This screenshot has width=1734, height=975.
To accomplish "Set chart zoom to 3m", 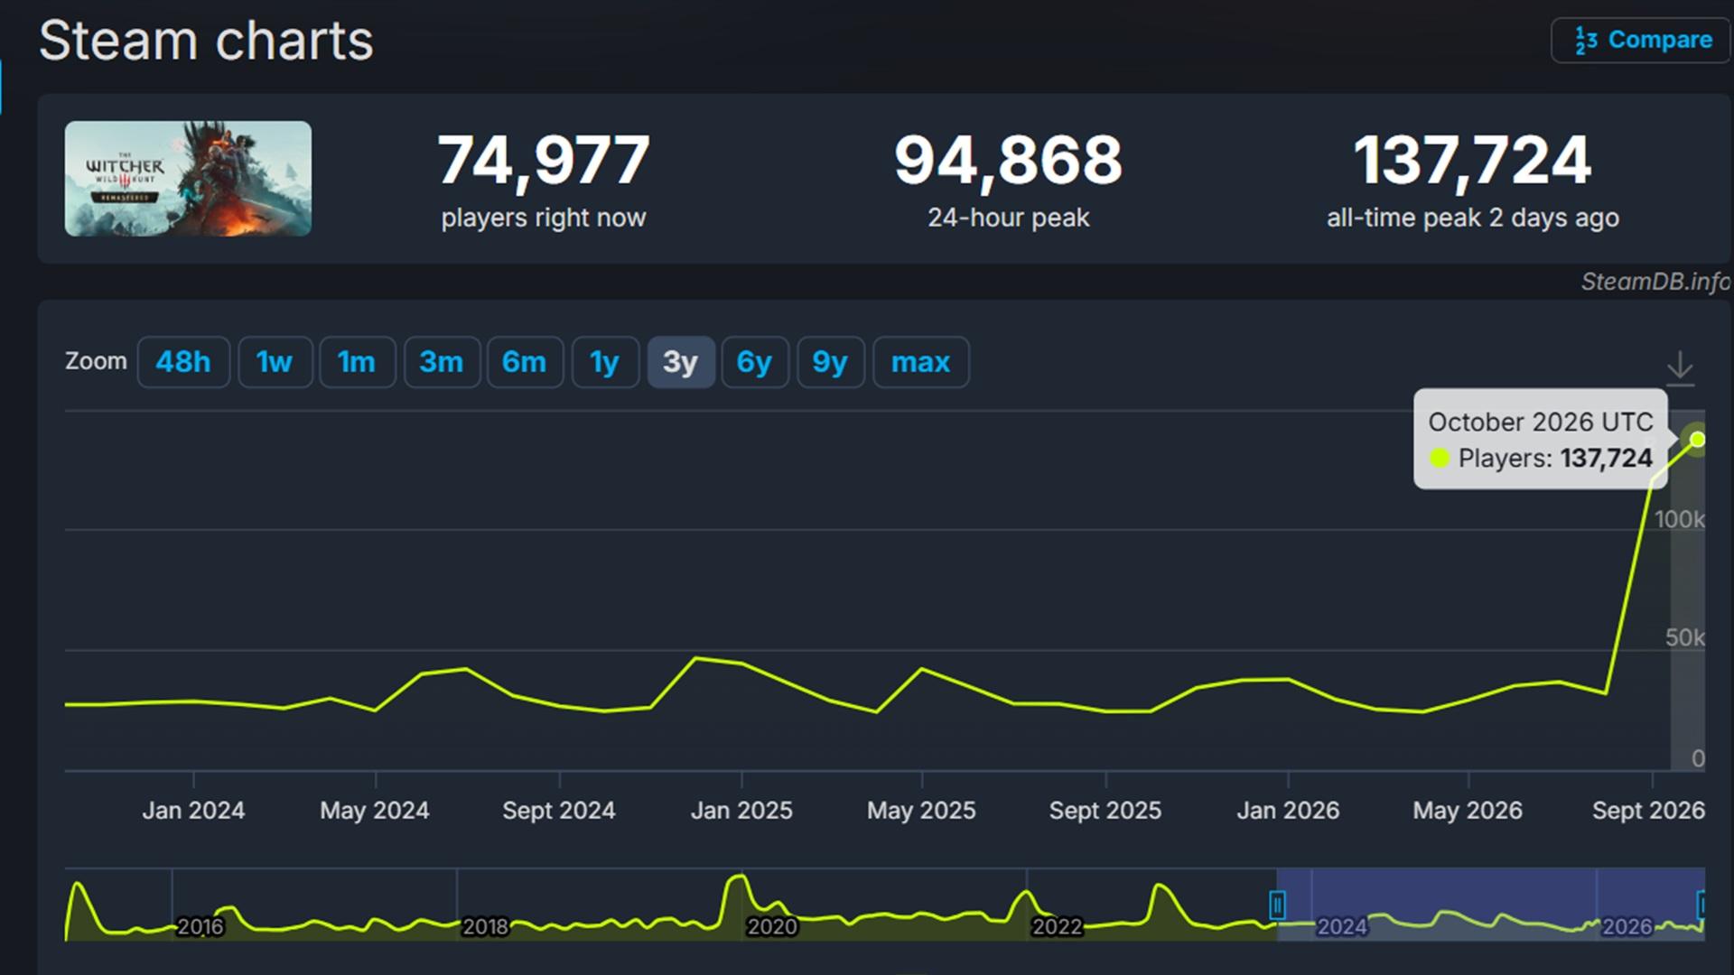I will coord(442,362).
